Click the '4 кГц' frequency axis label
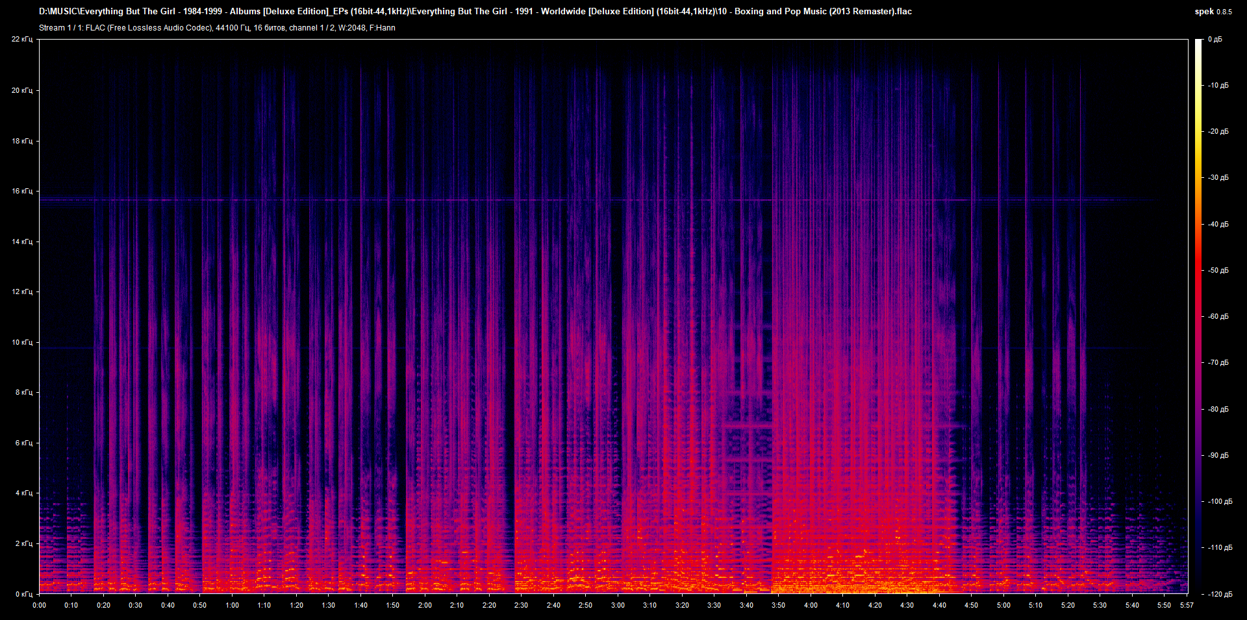1247x620 pixels. [24, 493]
